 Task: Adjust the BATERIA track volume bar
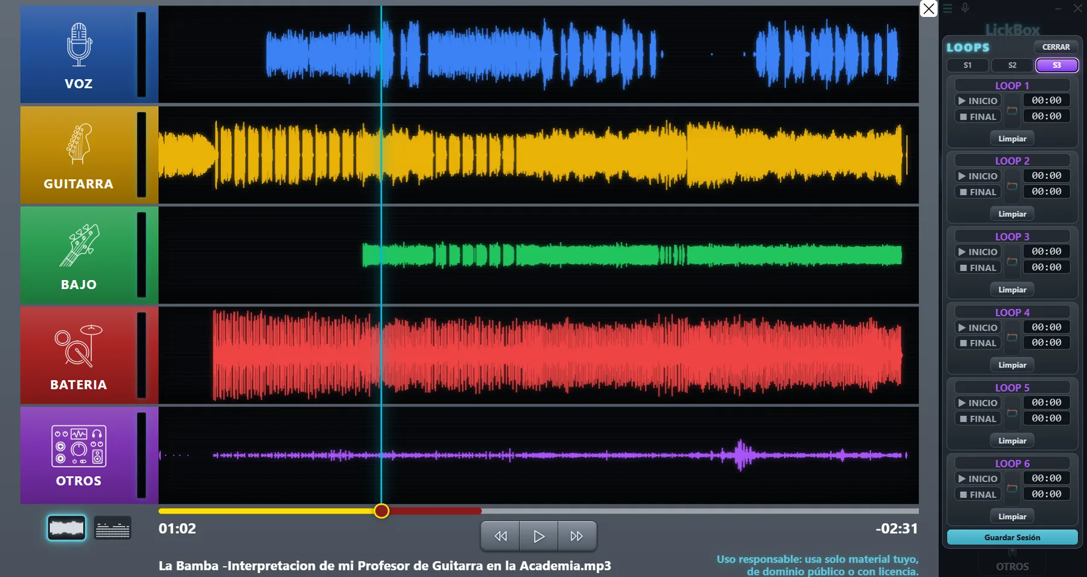point(141,355)
